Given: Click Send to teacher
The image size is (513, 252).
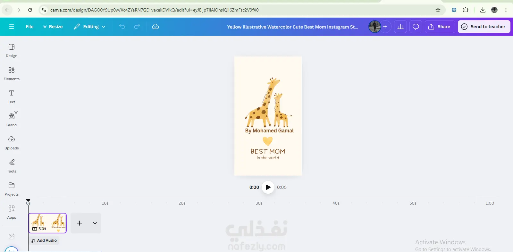Looking at the screenshot, I should pyautogui.click(x=484, y=27).
